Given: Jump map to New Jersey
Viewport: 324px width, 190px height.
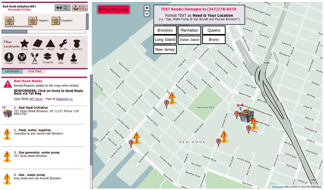Looking at the screenshot, I should [x=165, y=49].
